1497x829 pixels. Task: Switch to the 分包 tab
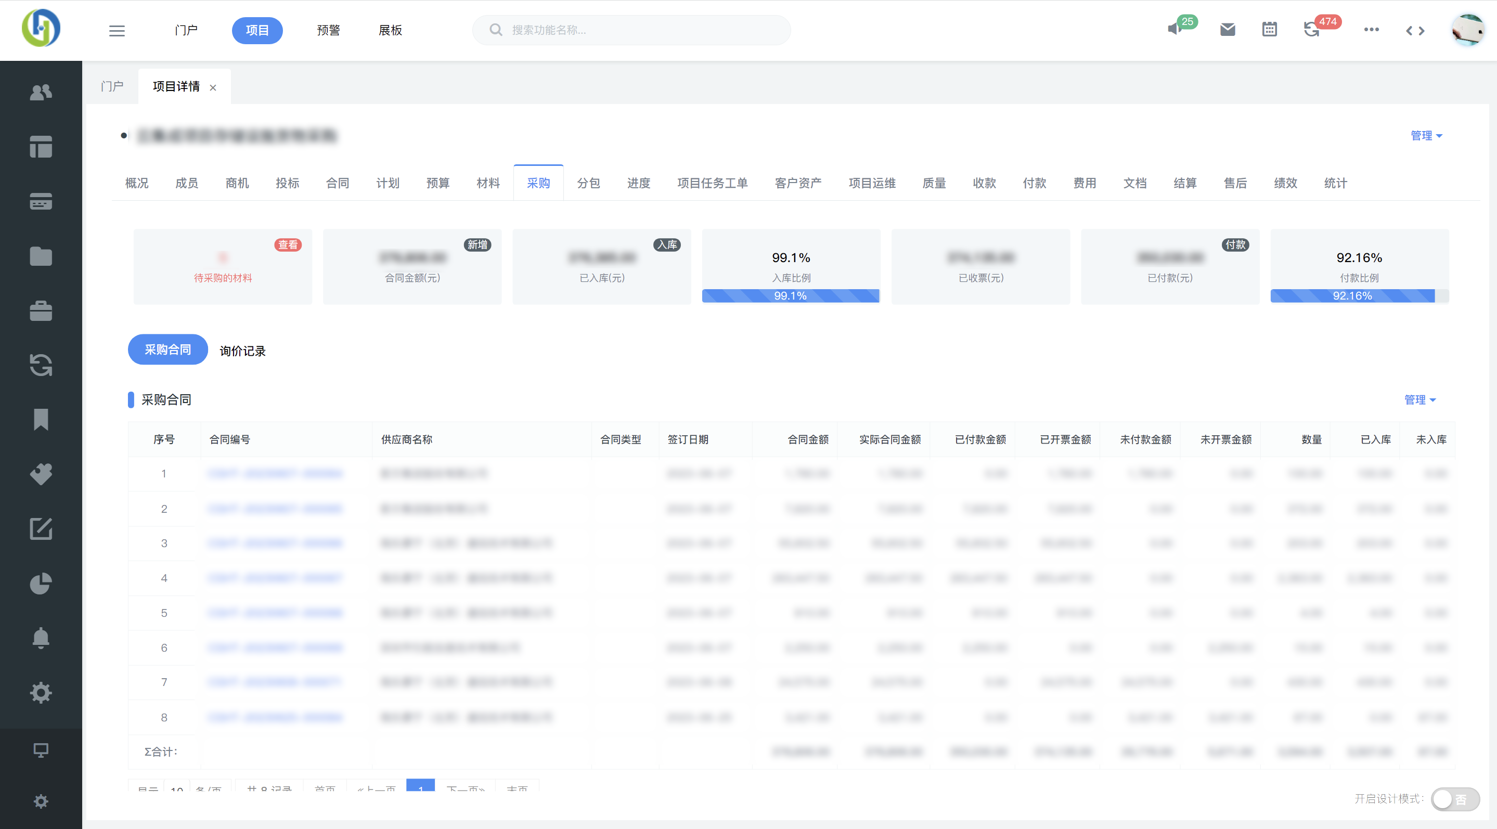pos(588,183)
